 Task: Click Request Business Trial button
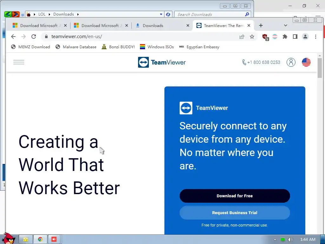point(235,213)
